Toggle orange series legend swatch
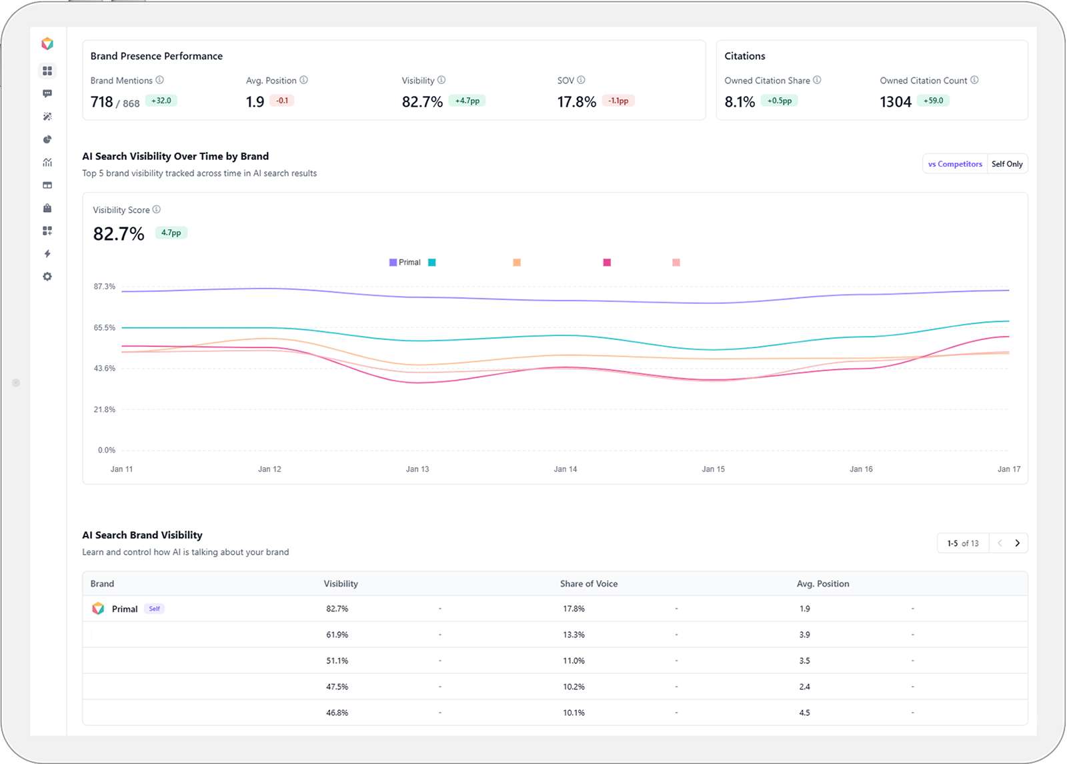1067x764 pixels. 517,263
